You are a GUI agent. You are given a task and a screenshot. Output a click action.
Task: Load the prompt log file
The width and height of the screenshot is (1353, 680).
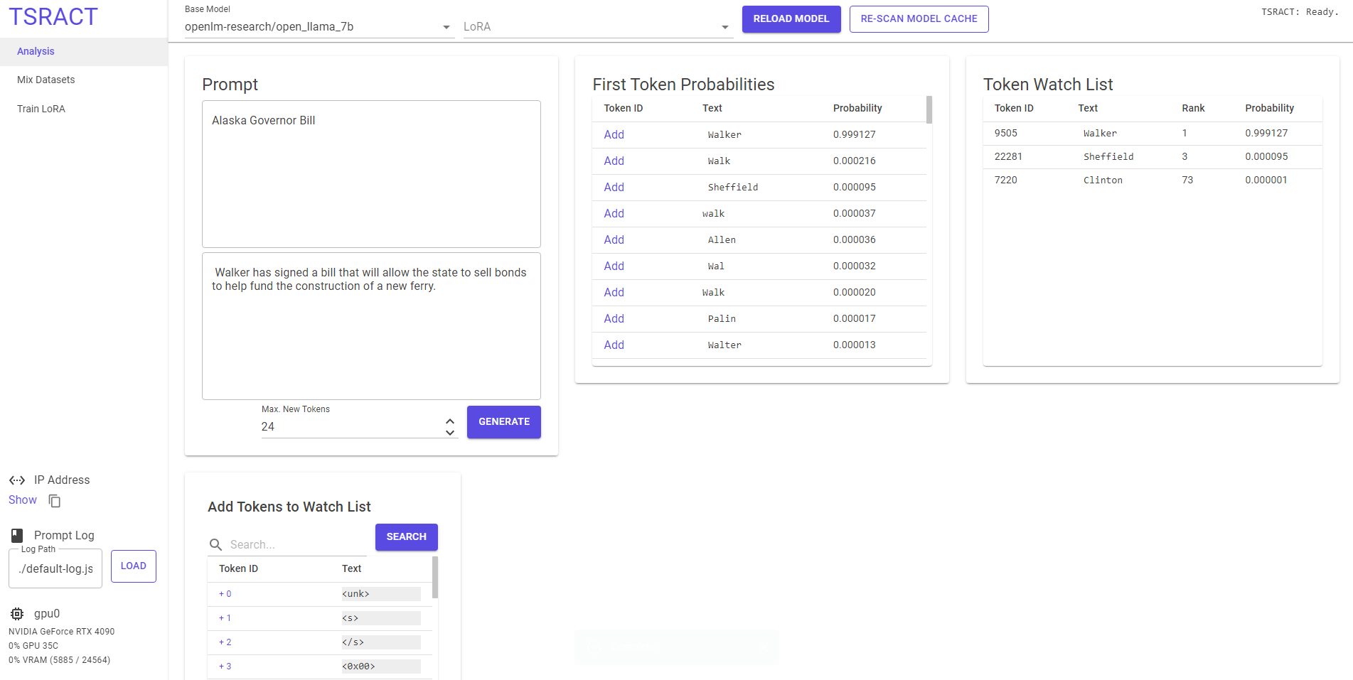click(134, 566)
